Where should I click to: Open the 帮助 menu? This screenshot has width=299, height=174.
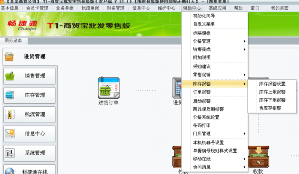point(238,8)
